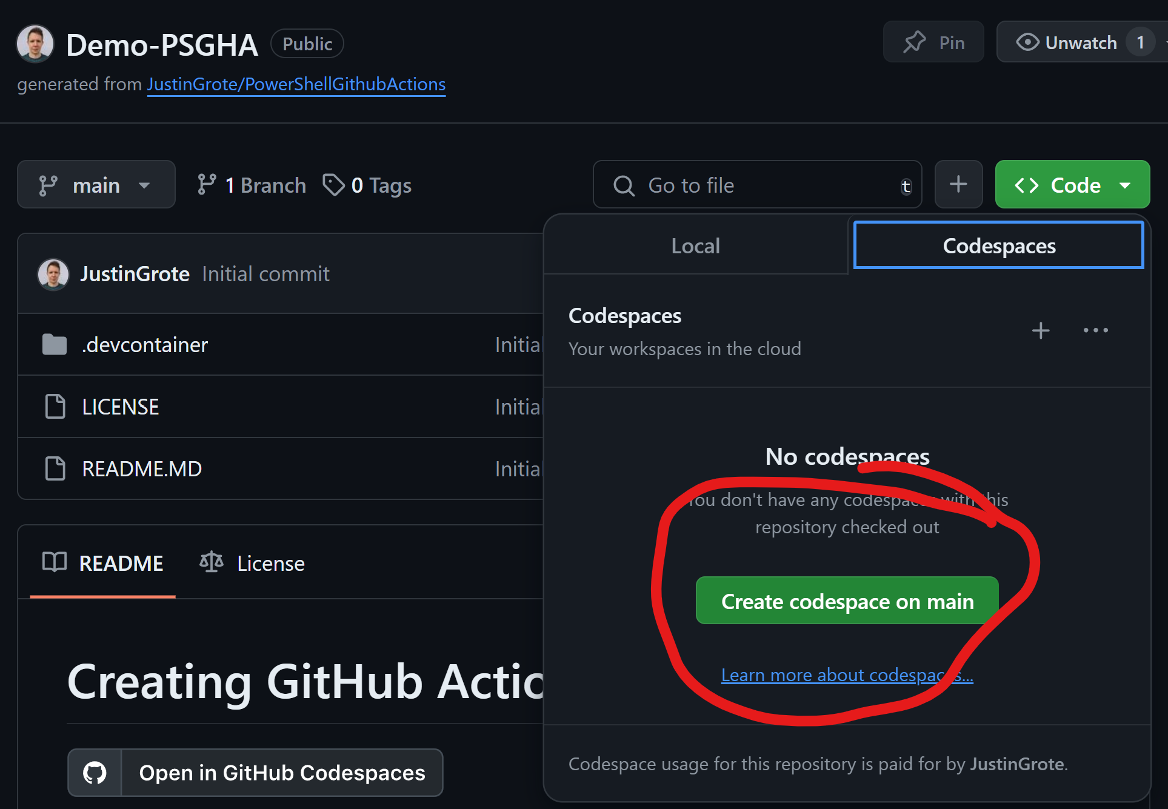Viewport: 1168px width, 809px height.
Task: Open JustinGrote/PowerShellGithubActions template link
Action: 296,84
